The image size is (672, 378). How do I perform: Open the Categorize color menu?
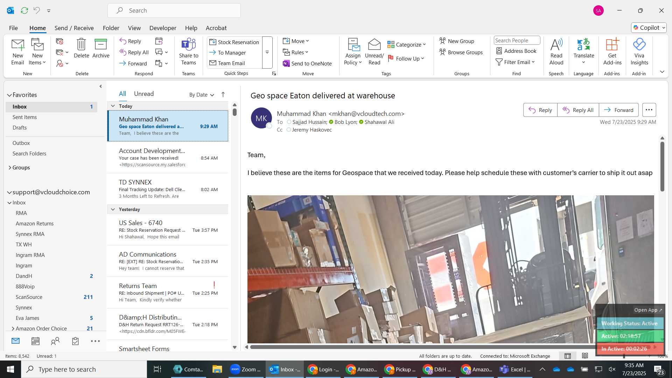tap(407, 44)
